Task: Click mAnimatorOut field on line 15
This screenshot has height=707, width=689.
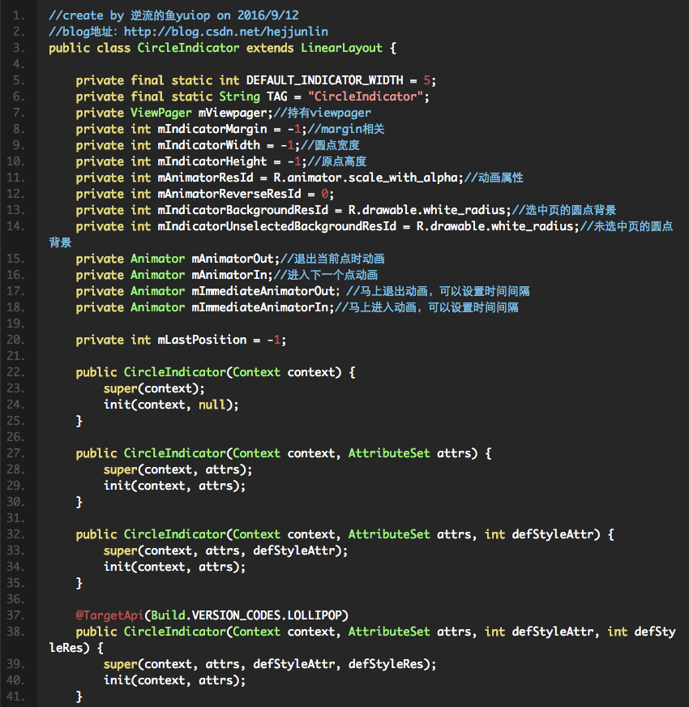Action: pos(233,259)
